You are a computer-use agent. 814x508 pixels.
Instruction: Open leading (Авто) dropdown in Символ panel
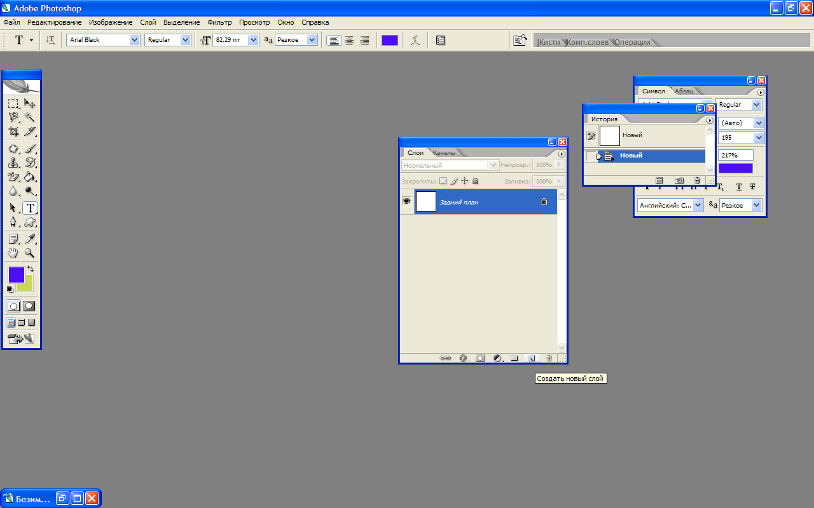click(x=758, y=123)
